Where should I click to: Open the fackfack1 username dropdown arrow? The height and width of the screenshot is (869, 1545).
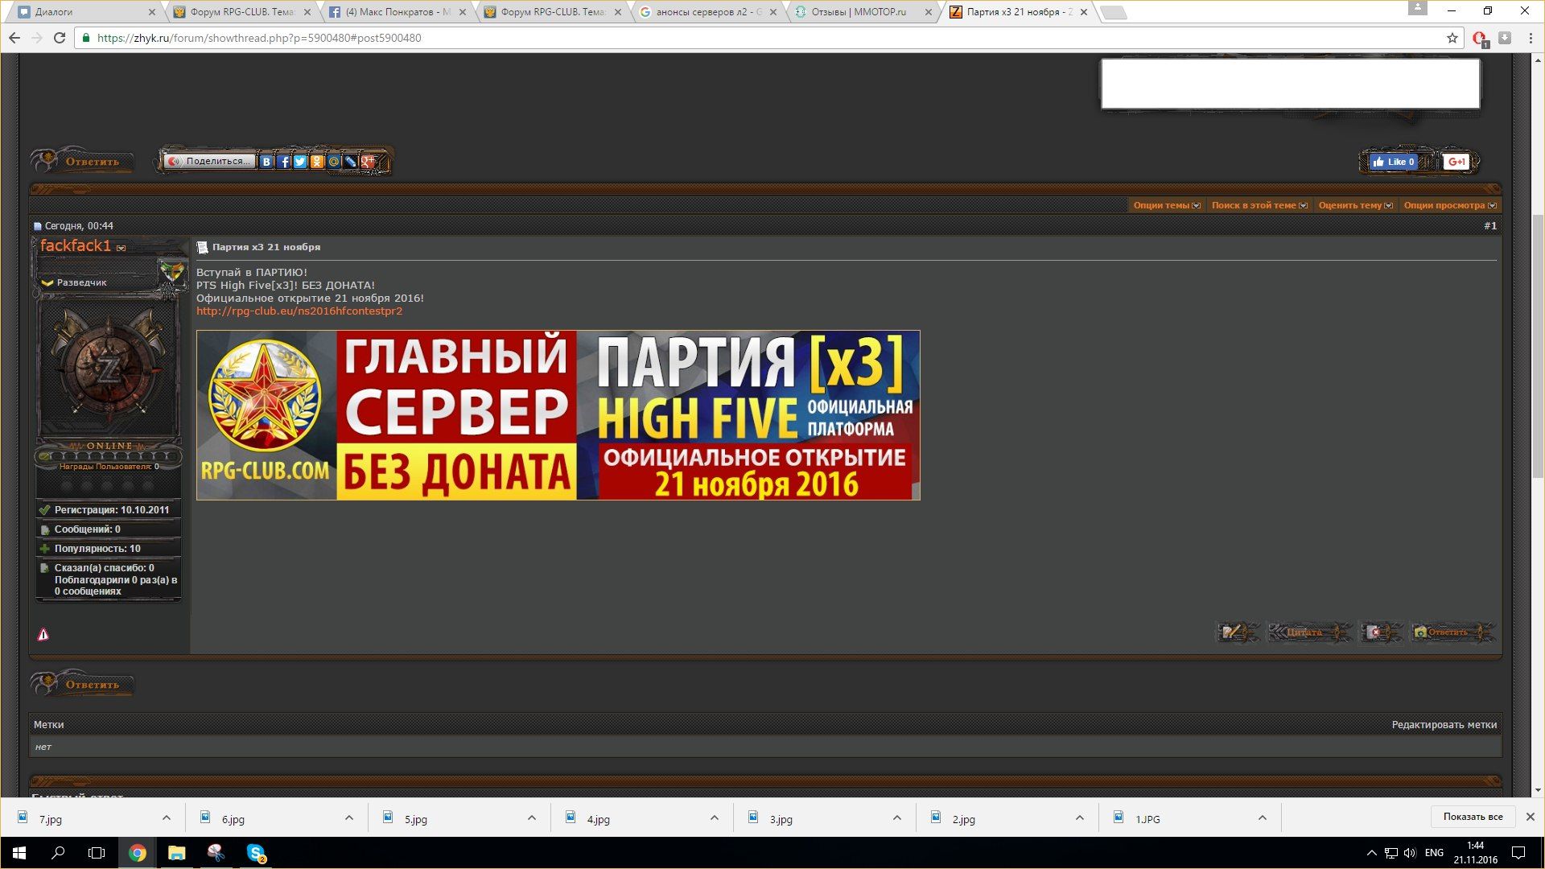[122, 248]
